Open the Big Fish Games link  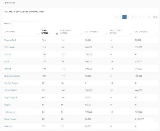11,83
